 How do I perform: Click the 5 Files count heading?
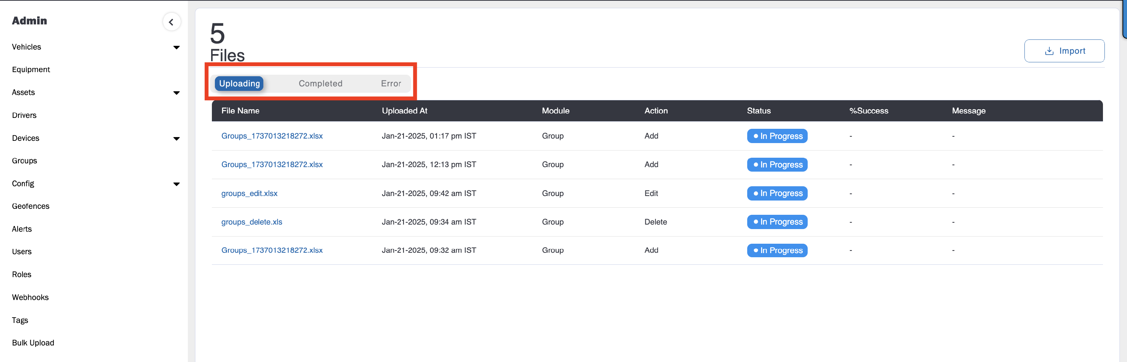click(227, 43)
